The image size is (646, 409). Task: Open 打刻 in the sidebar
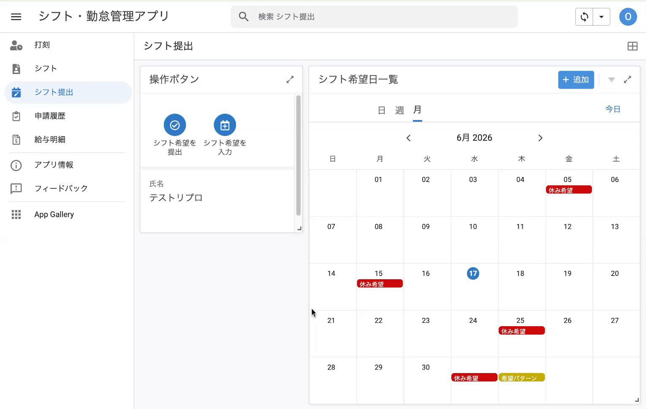click(68, 45)
